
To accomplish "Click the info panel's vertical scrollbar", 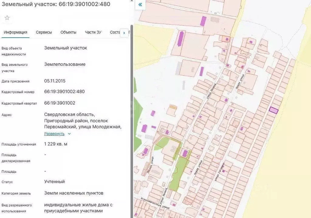I will pyautogui.click(x=132, y=121).
